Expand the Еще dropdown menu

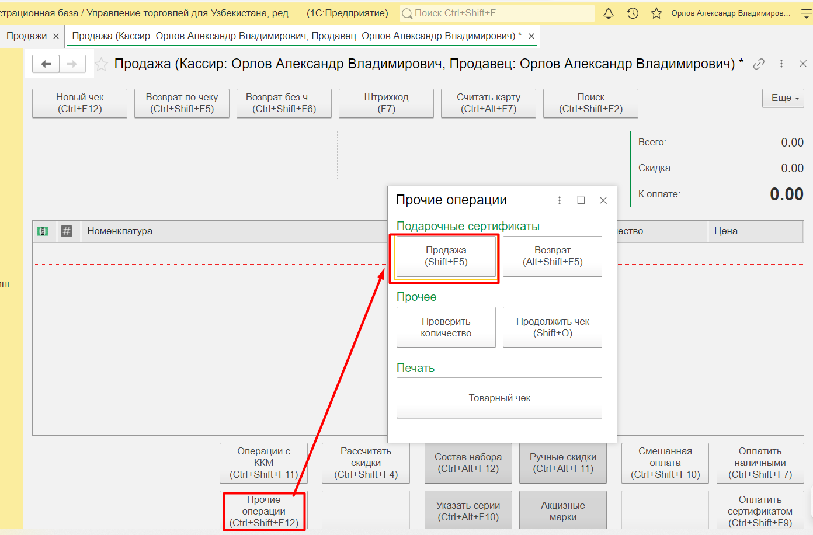pos(783,98)
